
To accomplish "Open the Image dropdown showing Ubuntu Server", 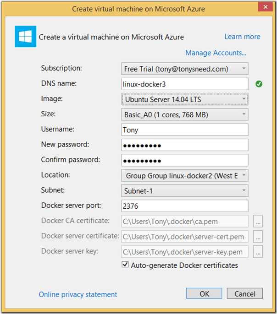I will 185,99.
